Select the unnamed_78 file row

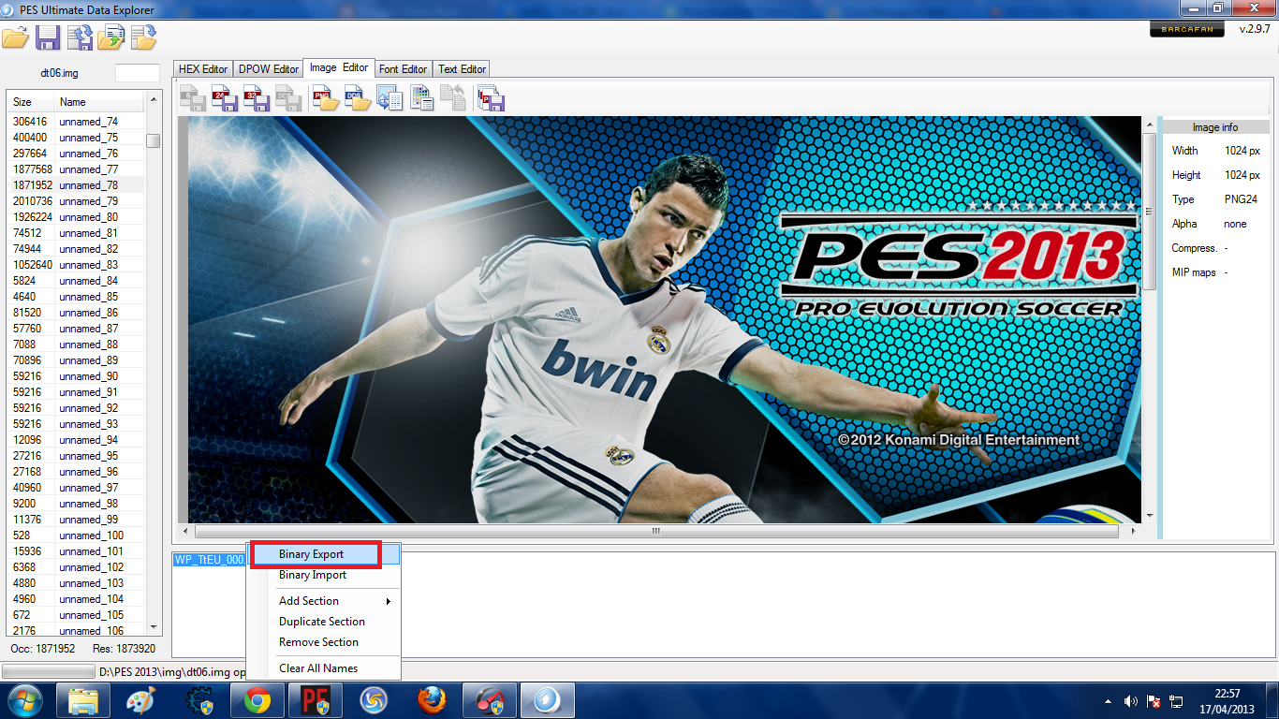coord(76,185)
